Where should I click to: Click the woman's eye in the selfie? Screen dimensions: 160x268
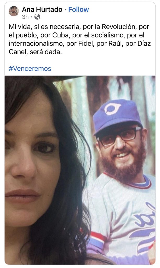(46, 148)
